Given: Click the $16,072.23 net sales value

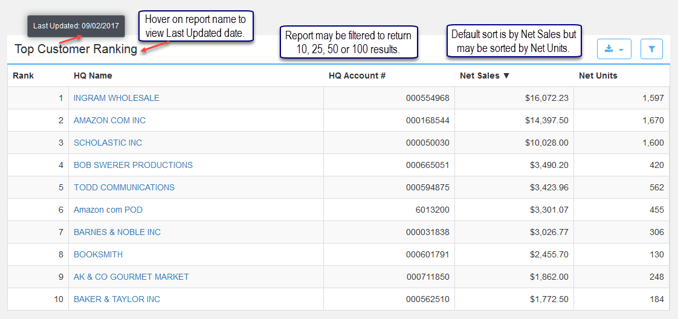Looking at the screenshot, I should (547, 98).
